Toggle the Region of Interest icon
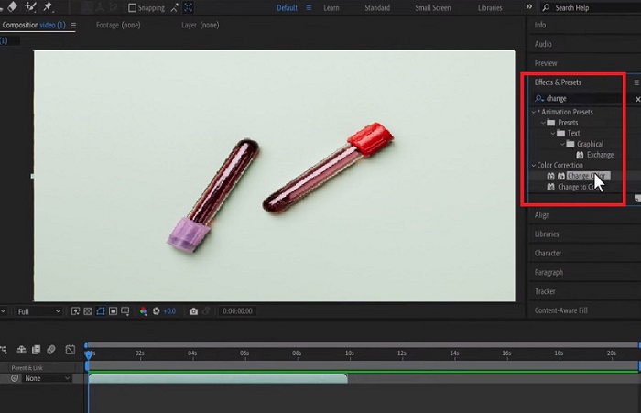Screen dimensions: 641x413 click(x=113, y=311)
